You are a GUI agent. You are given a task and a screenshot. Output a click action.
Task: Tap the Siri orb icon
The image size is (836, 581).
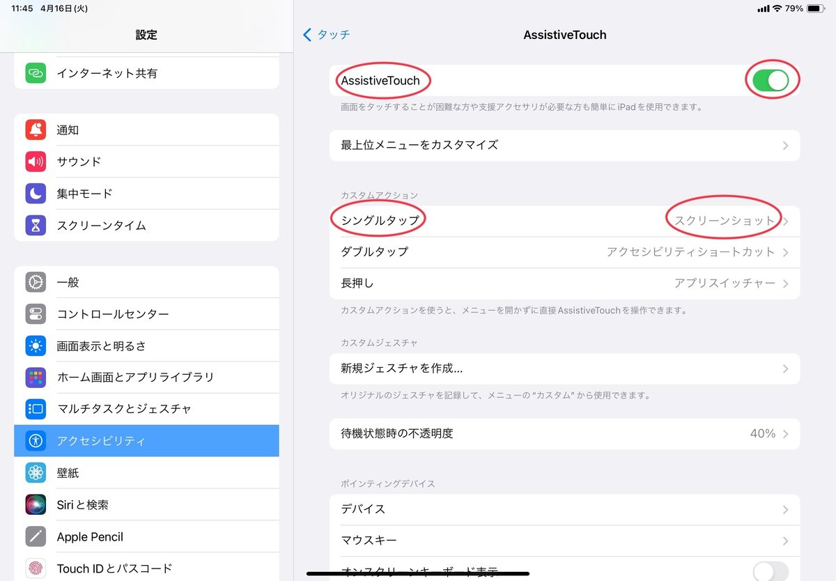tap(36, 504)
